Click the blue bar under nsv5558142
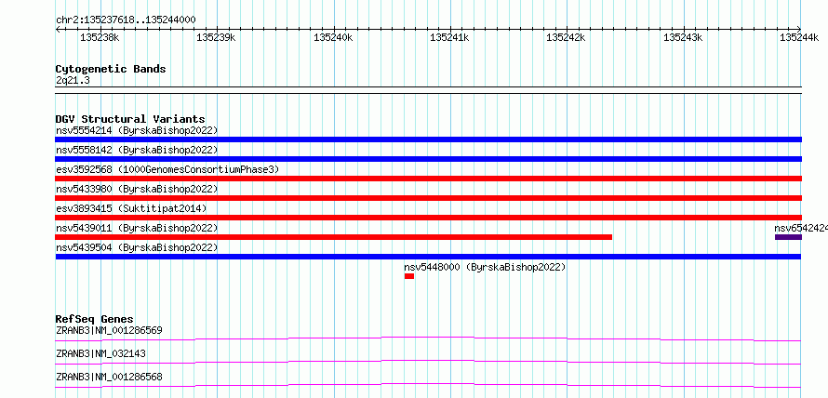Image resolution: width=828 pixels, height=398 pixels. click(429, 159)
